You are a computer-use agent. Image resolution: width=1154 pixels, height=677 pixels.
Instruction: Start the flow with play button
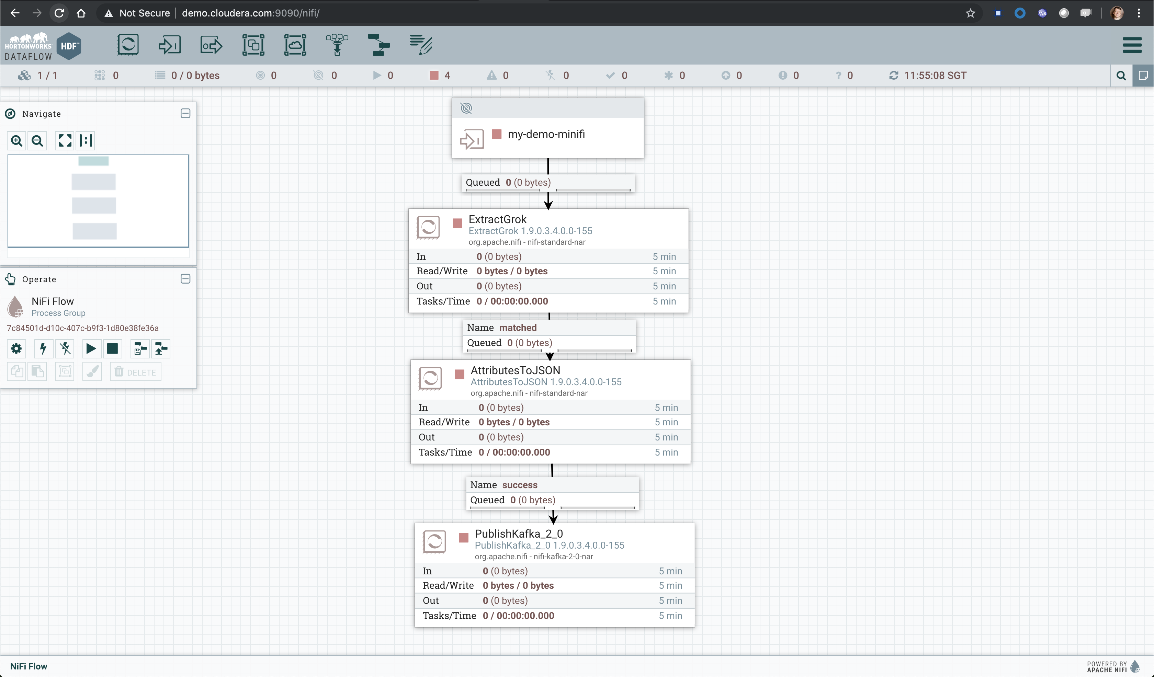tap(91, 349)
